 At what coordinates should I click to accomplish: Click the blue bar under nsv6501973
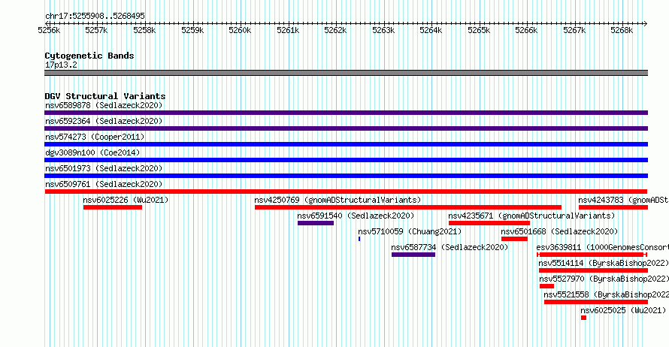click(x=346, y=176)
